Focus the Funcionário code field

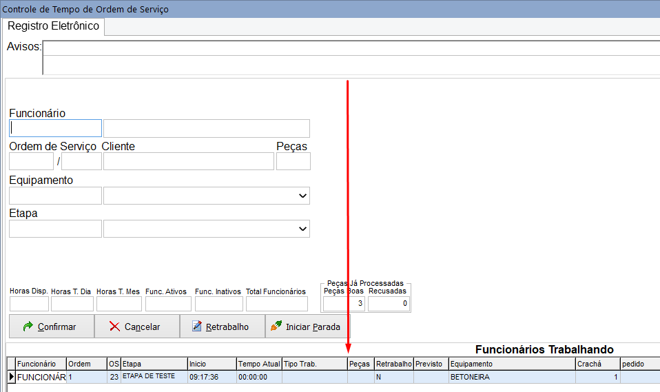click(x=56, y=128)
